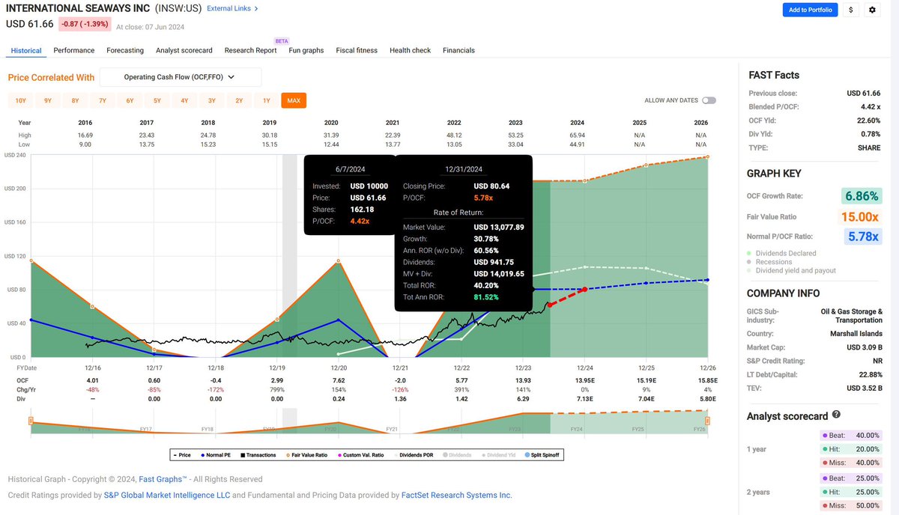Click the left handle of range navigator

(x=31, y=421)
